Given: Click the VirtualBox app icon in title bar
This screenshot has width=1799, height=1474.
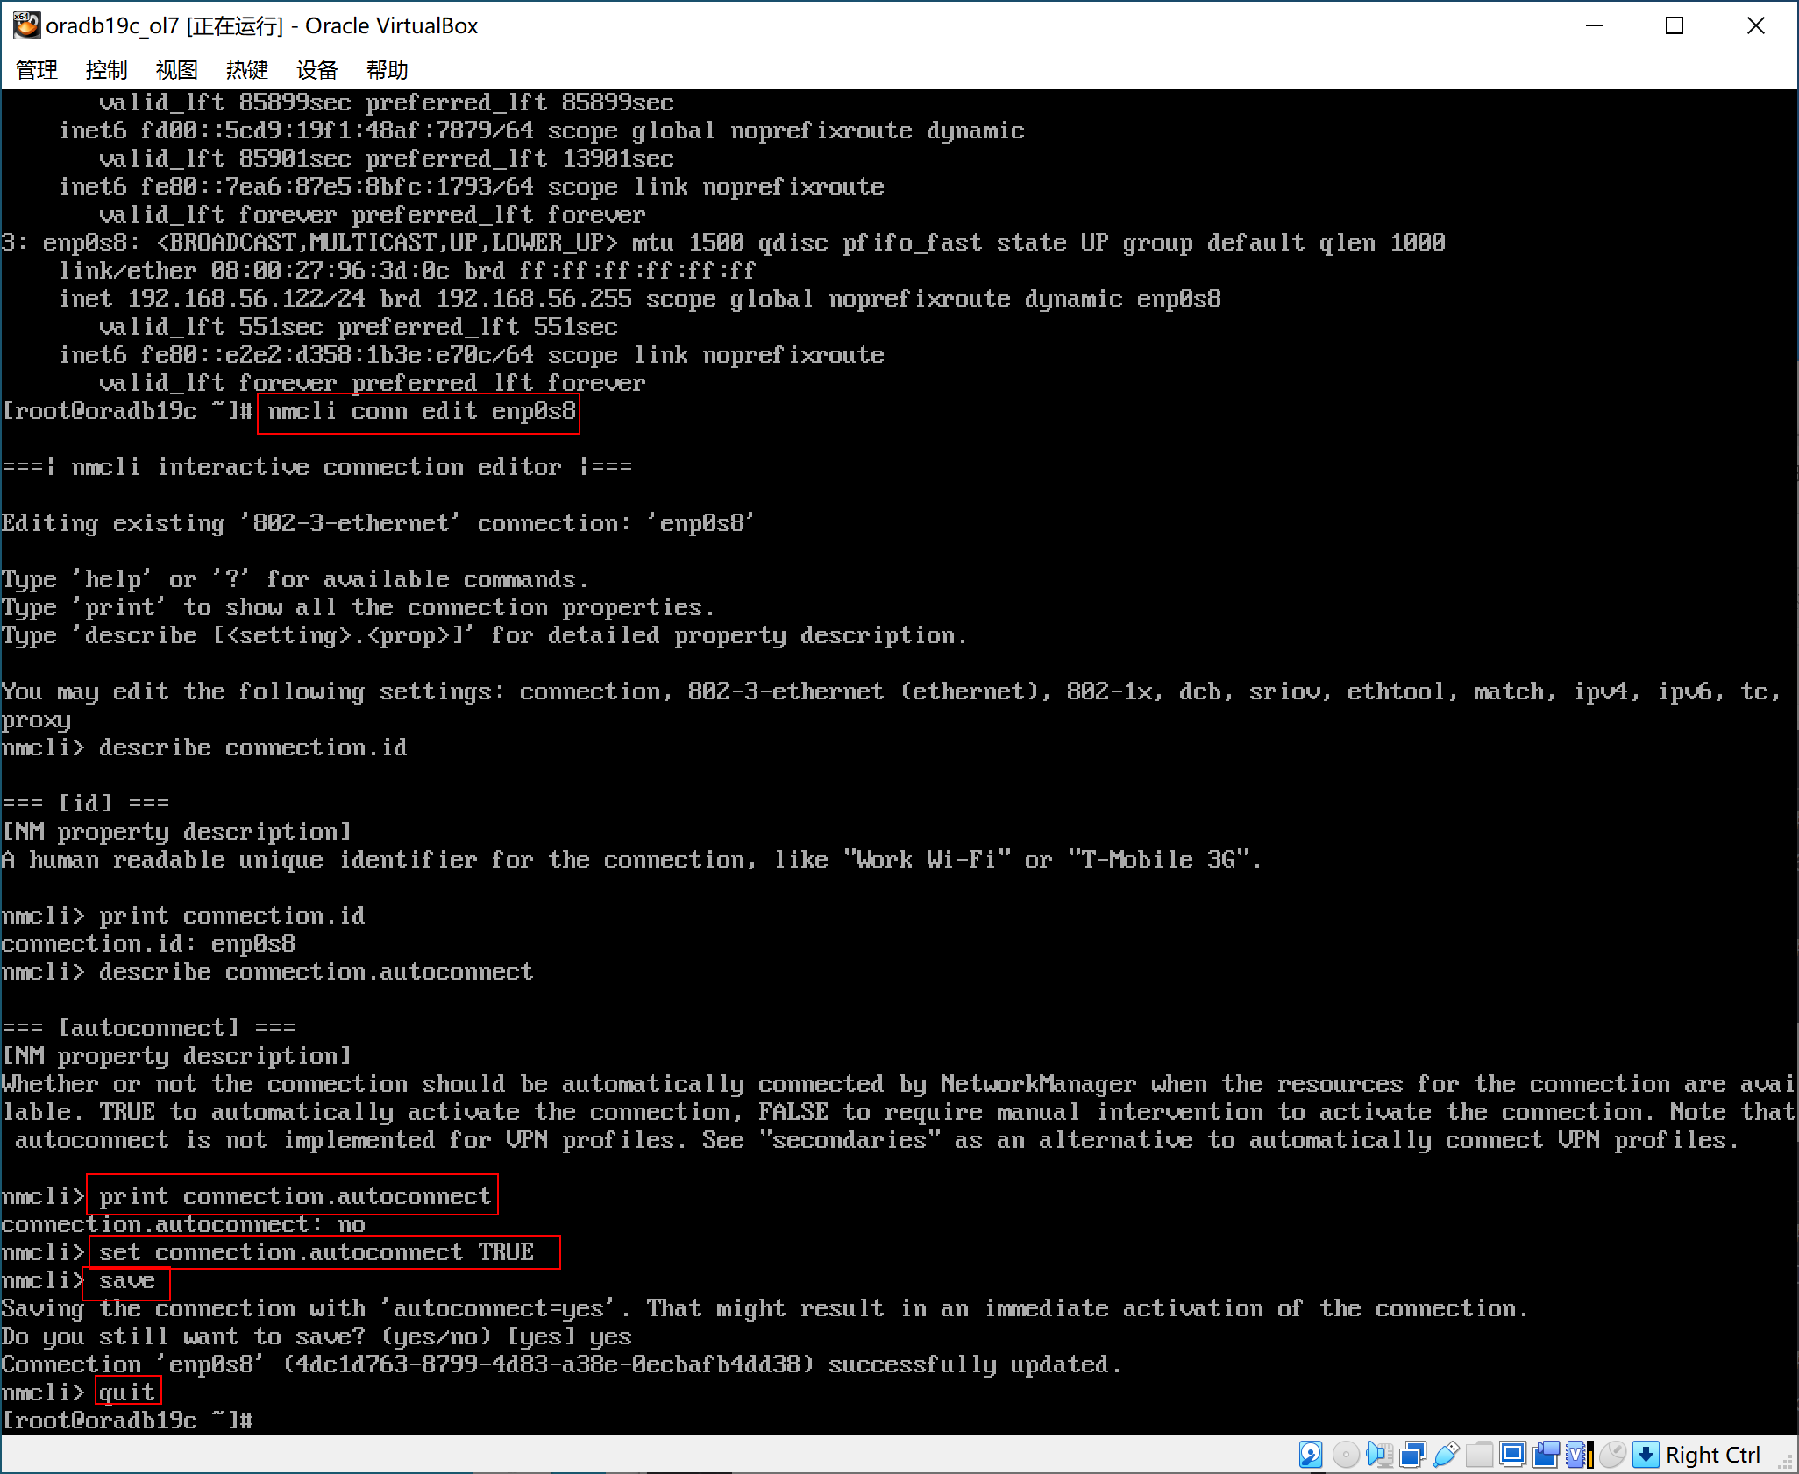Looking at the screenshot, I should point(26,25).
